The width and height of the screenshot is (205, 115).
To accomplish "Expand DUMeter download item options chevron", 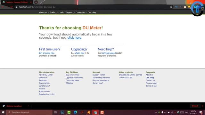I will [x=29, y=106].
